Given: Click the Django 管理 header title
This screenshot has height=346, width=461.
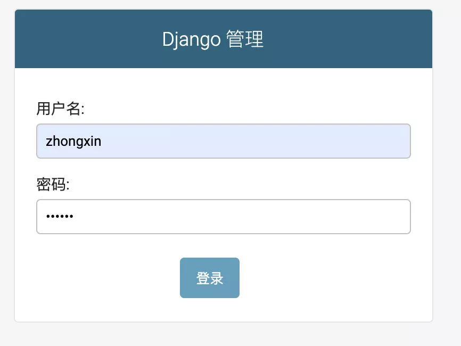Looking at the screenshot, I should (213, 40).
